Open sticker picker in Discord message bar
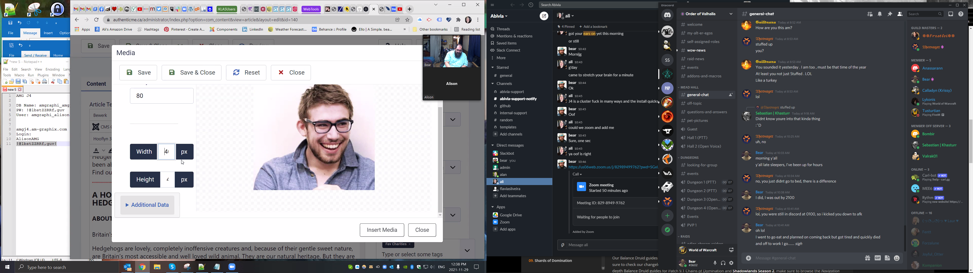 click(887, 258)
